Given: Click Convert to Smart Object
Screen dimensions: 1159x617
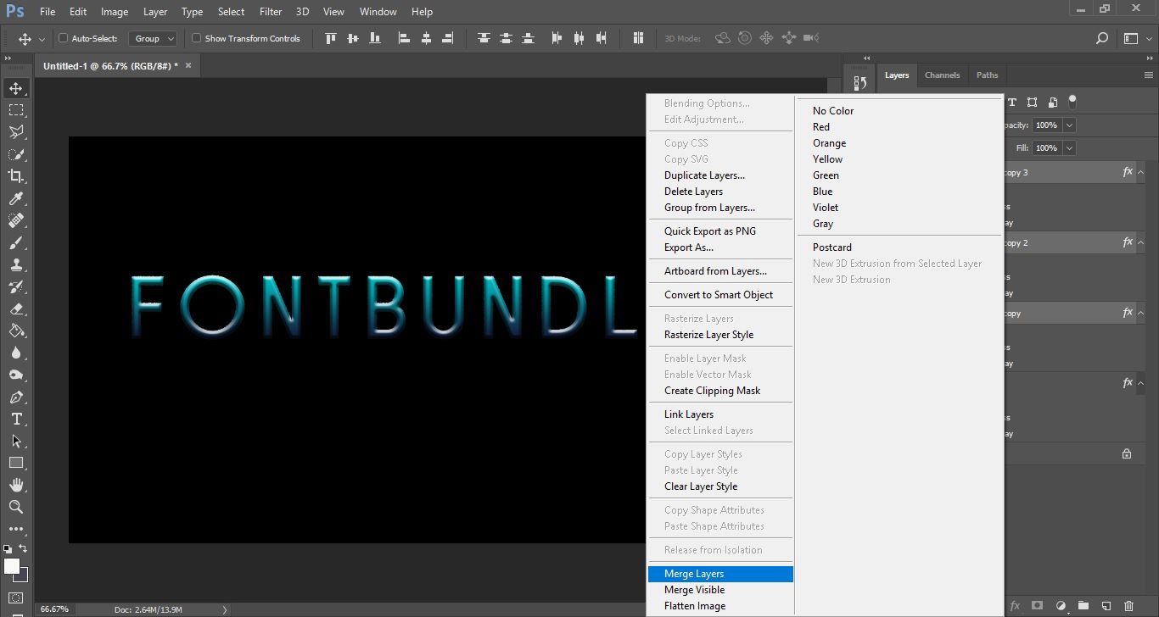Looking at the screenshot, I should click(x=719, y=295).
